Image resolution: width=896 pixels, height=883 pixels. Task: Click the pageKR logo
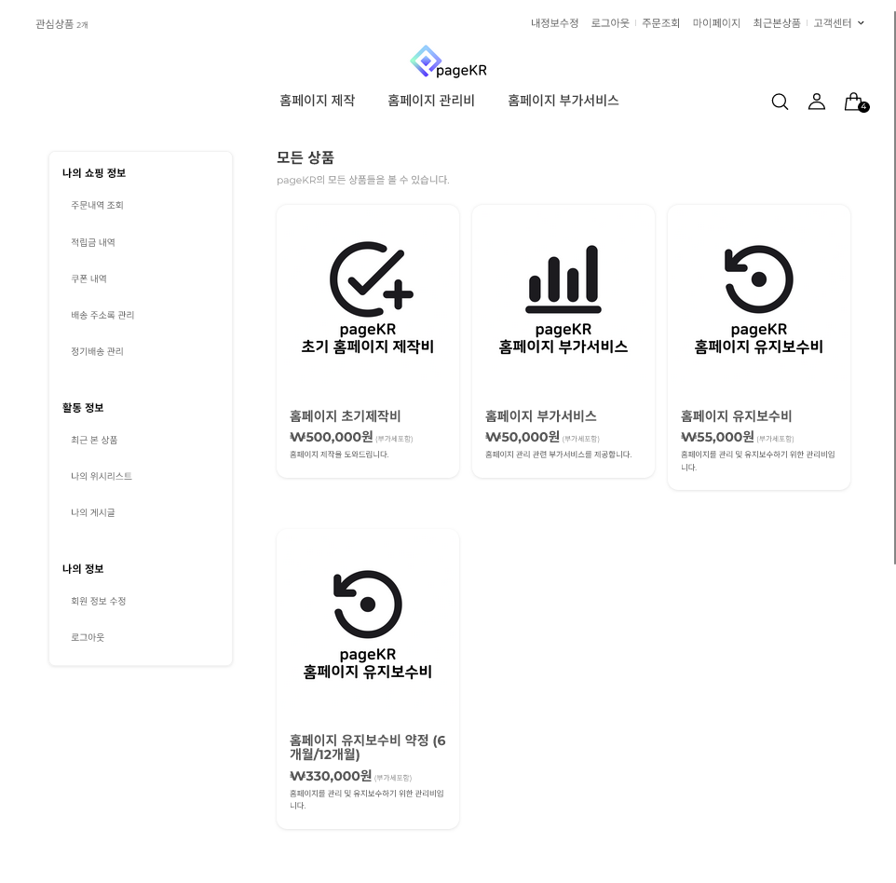448,61
